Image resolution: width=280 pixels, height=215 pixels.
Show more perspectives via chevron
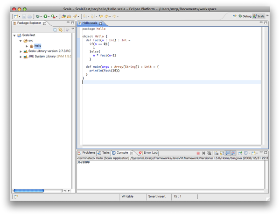tap(267, 15)
